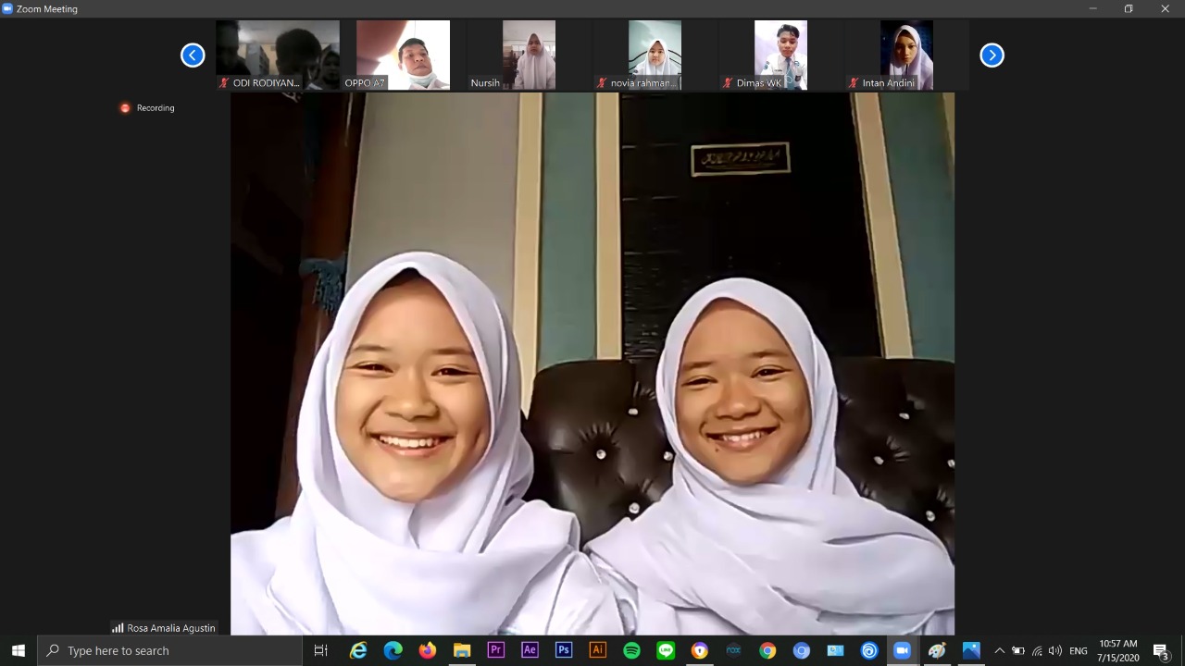Image resolution: width=1185 pixels, height=666 pixels.
Task: Select Nursih participant video thumbnail
Action: [529, 55]
